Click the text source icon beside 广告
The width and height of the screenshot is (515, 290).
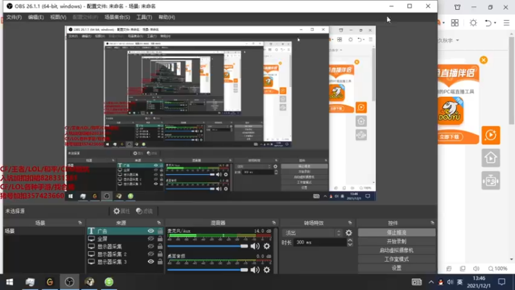coord(91,231)
